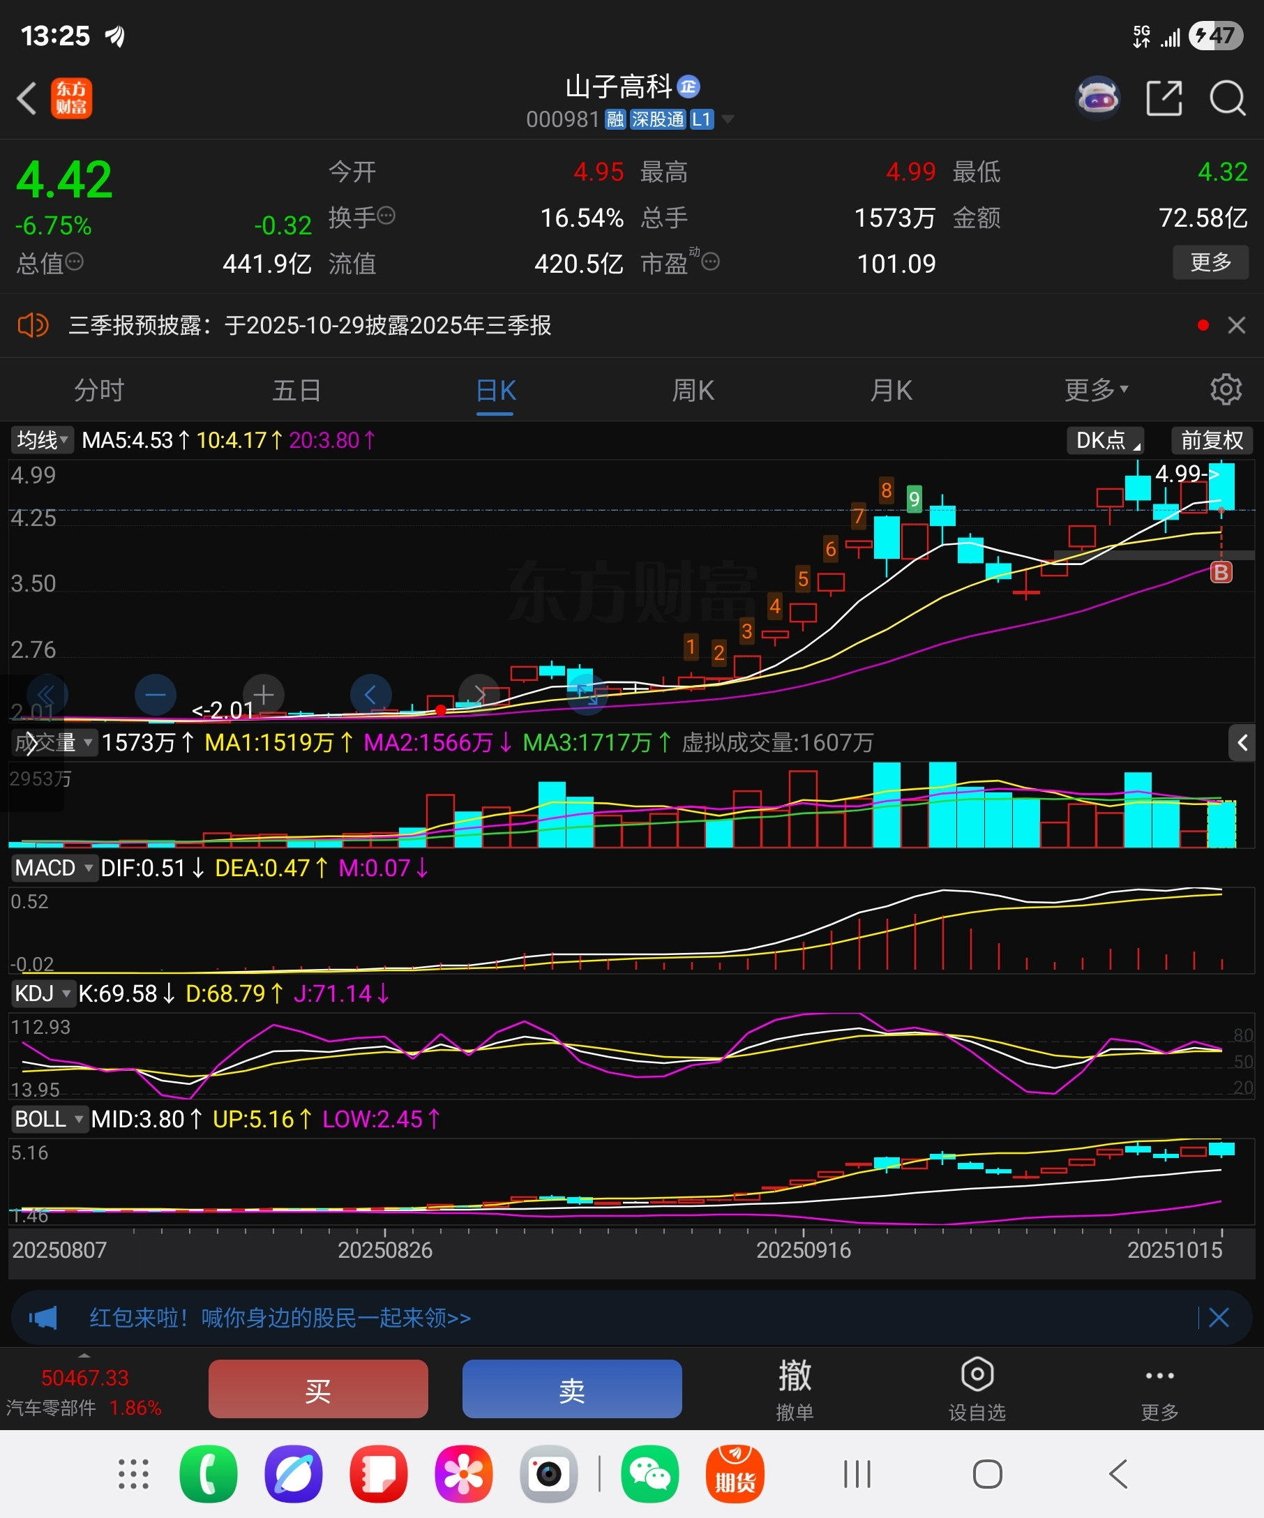Expand 更多 chart period dropdown

pyautogui.click(x=1096, y=390)
